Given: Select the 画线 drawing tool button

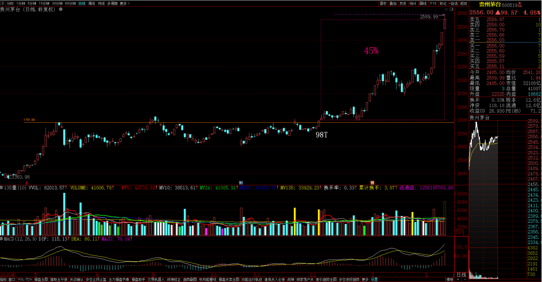Looking at the screenshot, I should point(423,4).
